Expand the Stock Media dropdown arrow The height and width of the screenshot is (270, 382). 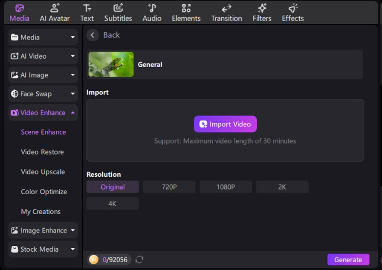72,249
